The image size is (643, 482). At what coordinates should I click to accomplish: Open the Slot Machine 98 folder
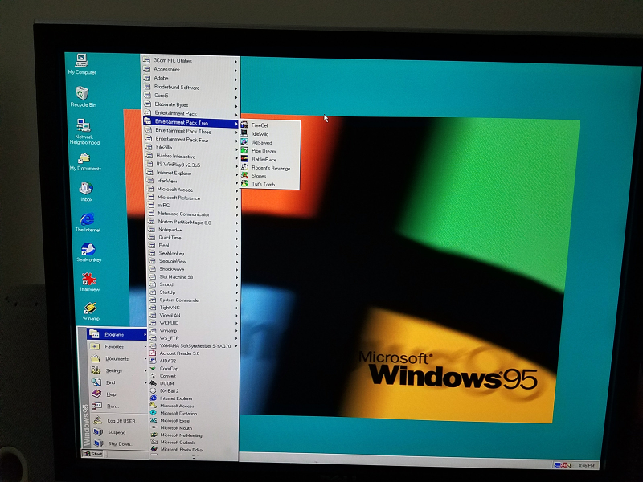click(x=193, y=276)
